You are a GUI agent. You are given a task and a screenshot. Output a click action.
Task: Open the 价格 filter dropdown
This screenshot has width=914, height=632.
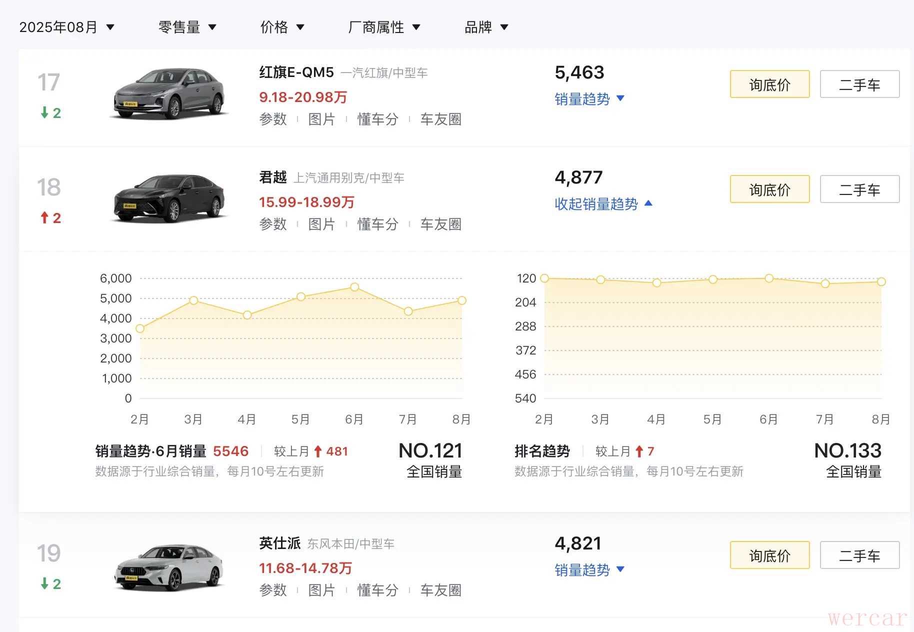[x=282, y=27]
